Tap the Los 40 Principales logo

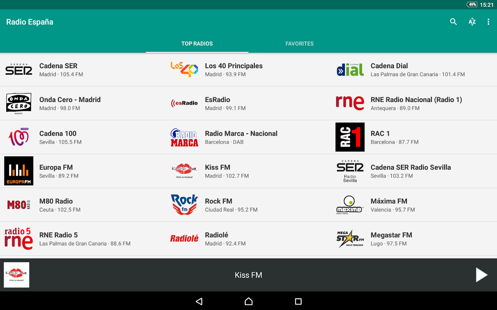pos(184,69)
